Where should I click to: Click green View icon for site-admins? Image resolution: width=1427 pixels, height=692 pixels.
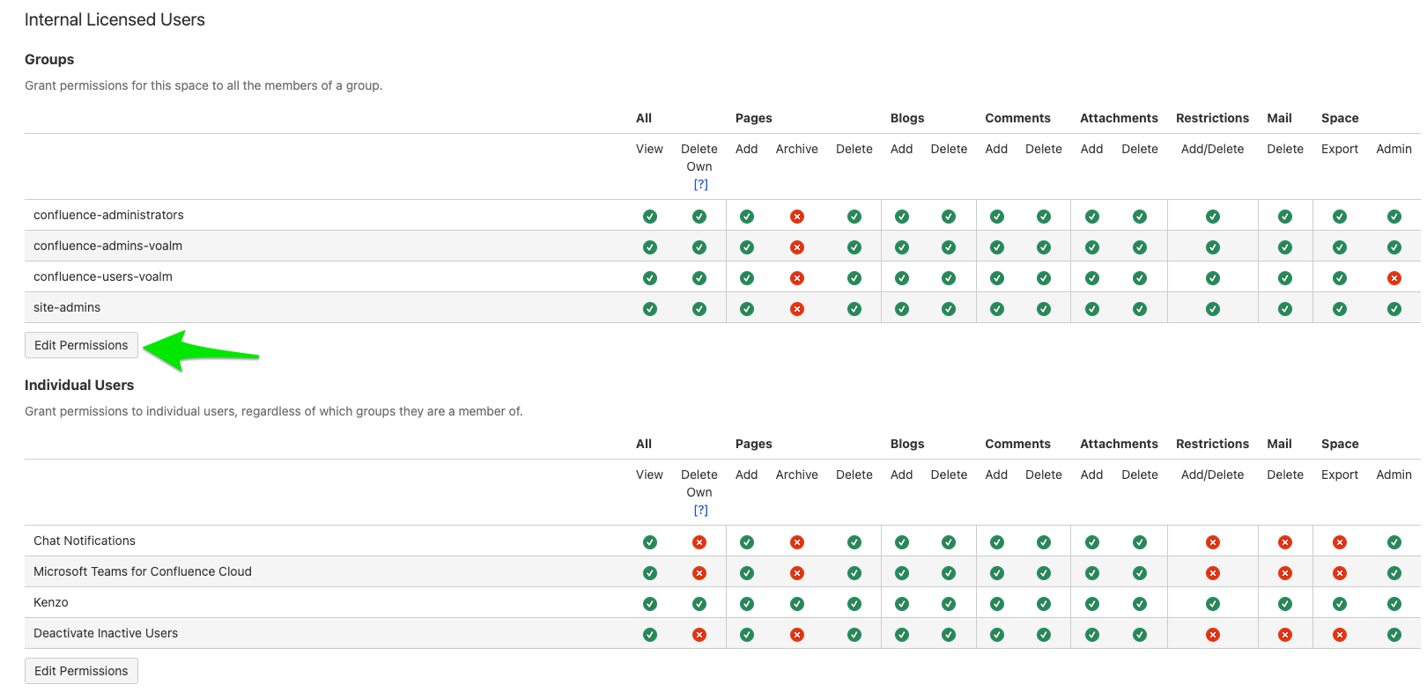click(x=649, y=309)
